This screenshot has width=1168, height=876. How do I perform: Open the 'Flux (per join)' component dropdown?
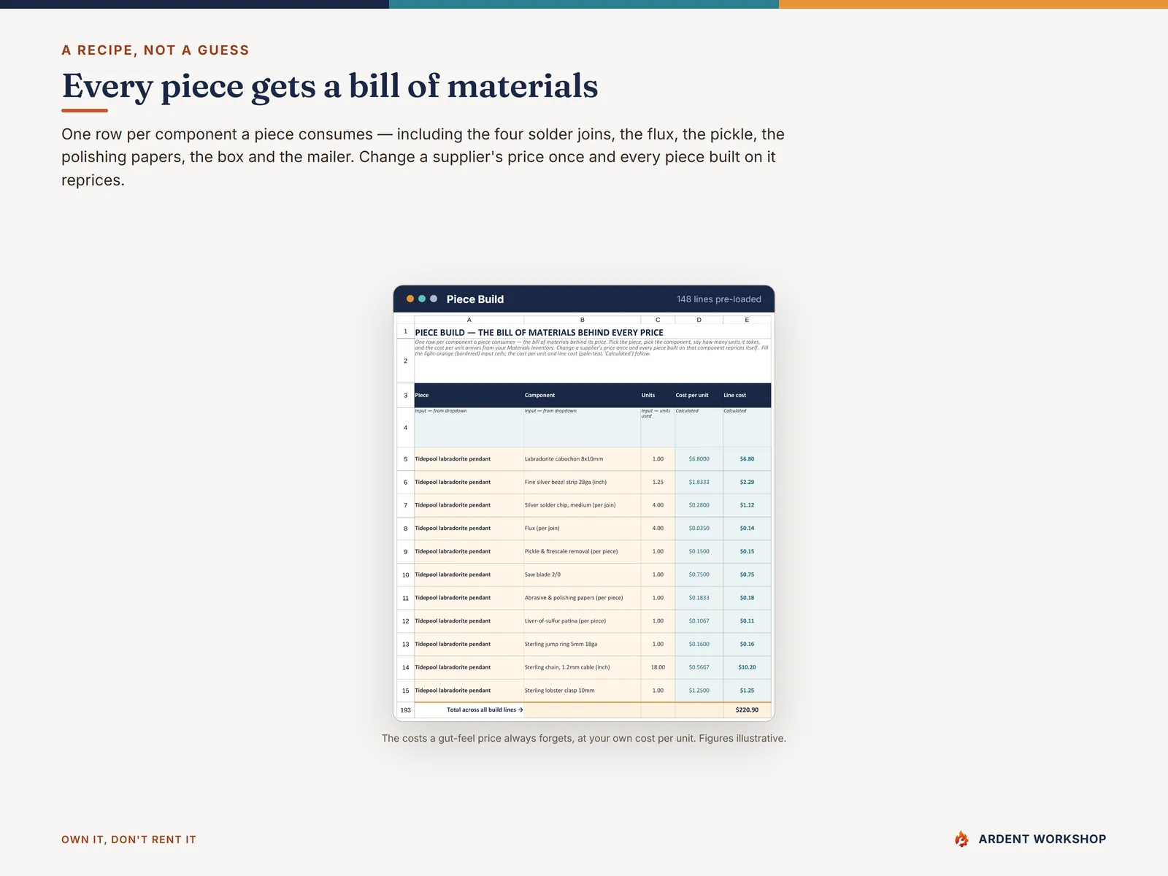pyautogui.click(x=582, y=529)
